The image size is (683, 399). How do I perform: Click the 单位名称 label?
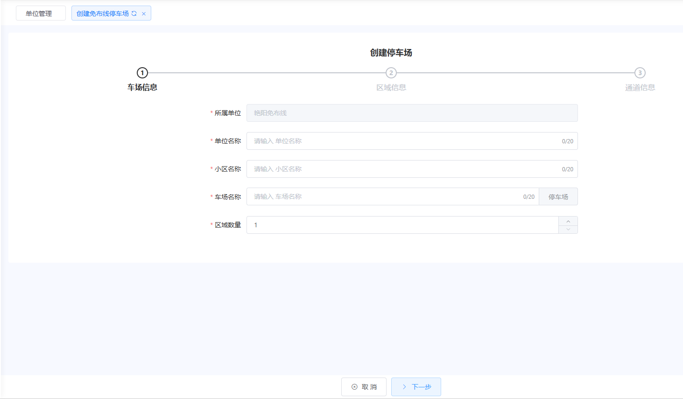pyautogui.click(x=228, y=141)
